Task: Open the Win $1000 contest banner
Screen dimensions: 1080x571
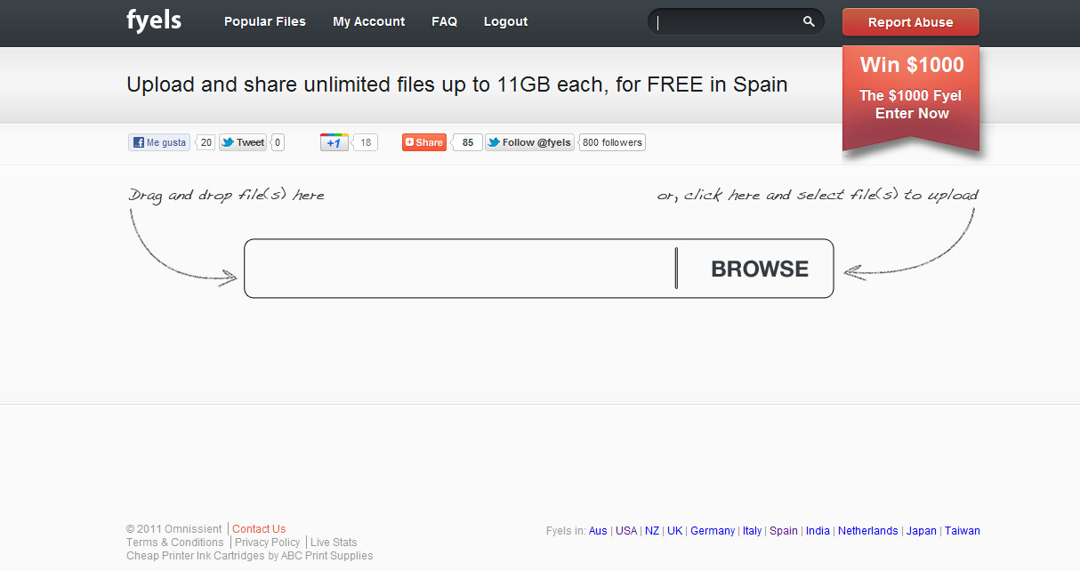Action: click(911, 89)
